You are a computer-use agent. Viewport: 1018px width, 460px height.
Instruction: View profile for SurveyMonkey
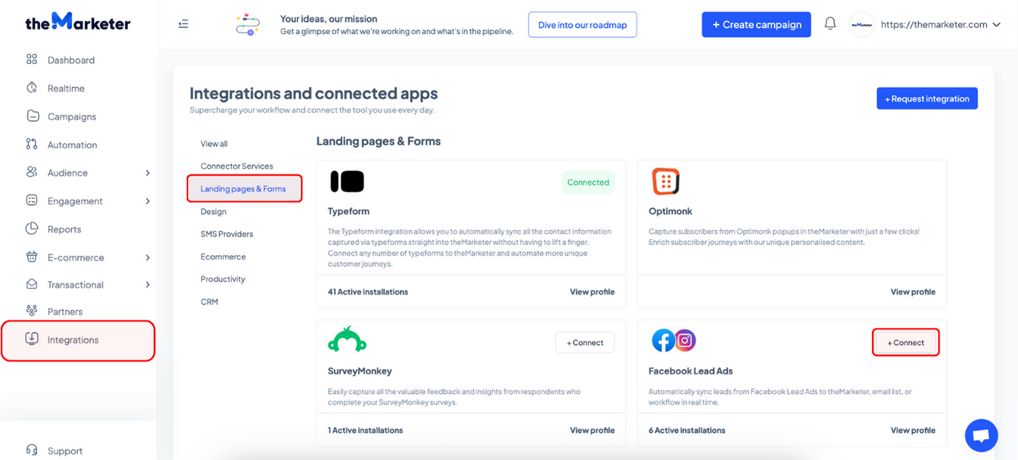[592, 430]
